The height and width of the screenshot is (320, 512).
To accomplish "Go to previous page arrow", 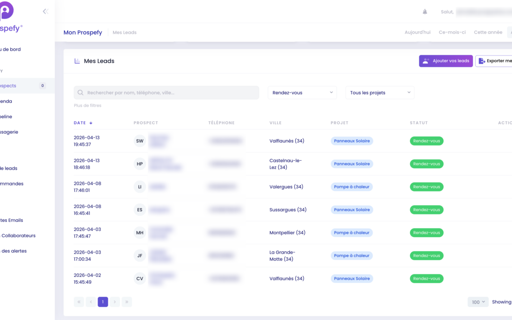I will pyautogui.click(x=91, y=302).
